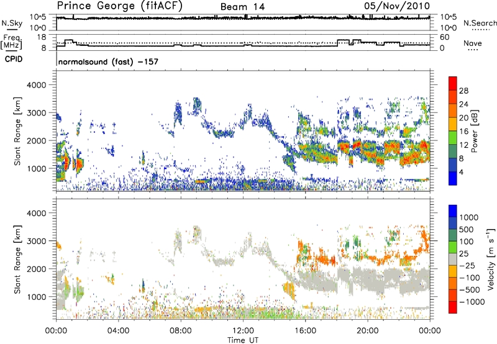
Task: Click time axis tick label "08:00"
Action: pyautogui.click(x=181, y=331)
